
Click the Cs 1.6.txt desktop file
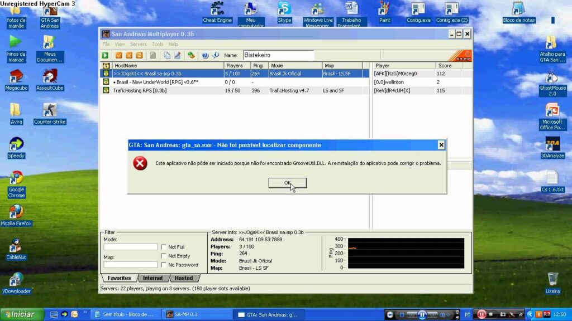coord(552,182)
